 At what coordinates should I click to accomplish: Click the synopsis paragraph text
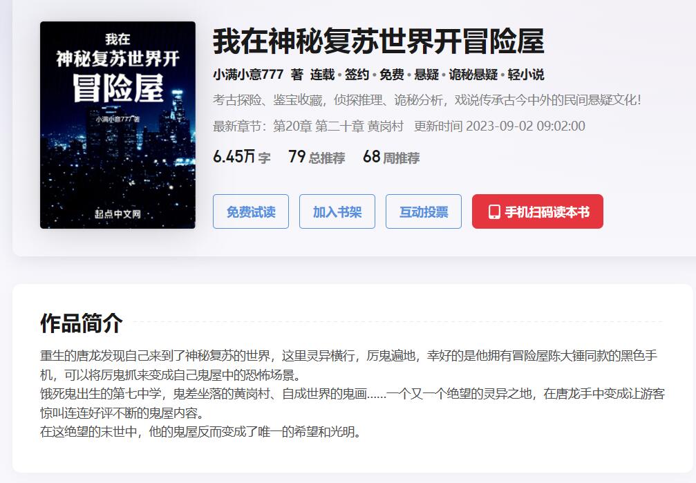coord(352,394)
